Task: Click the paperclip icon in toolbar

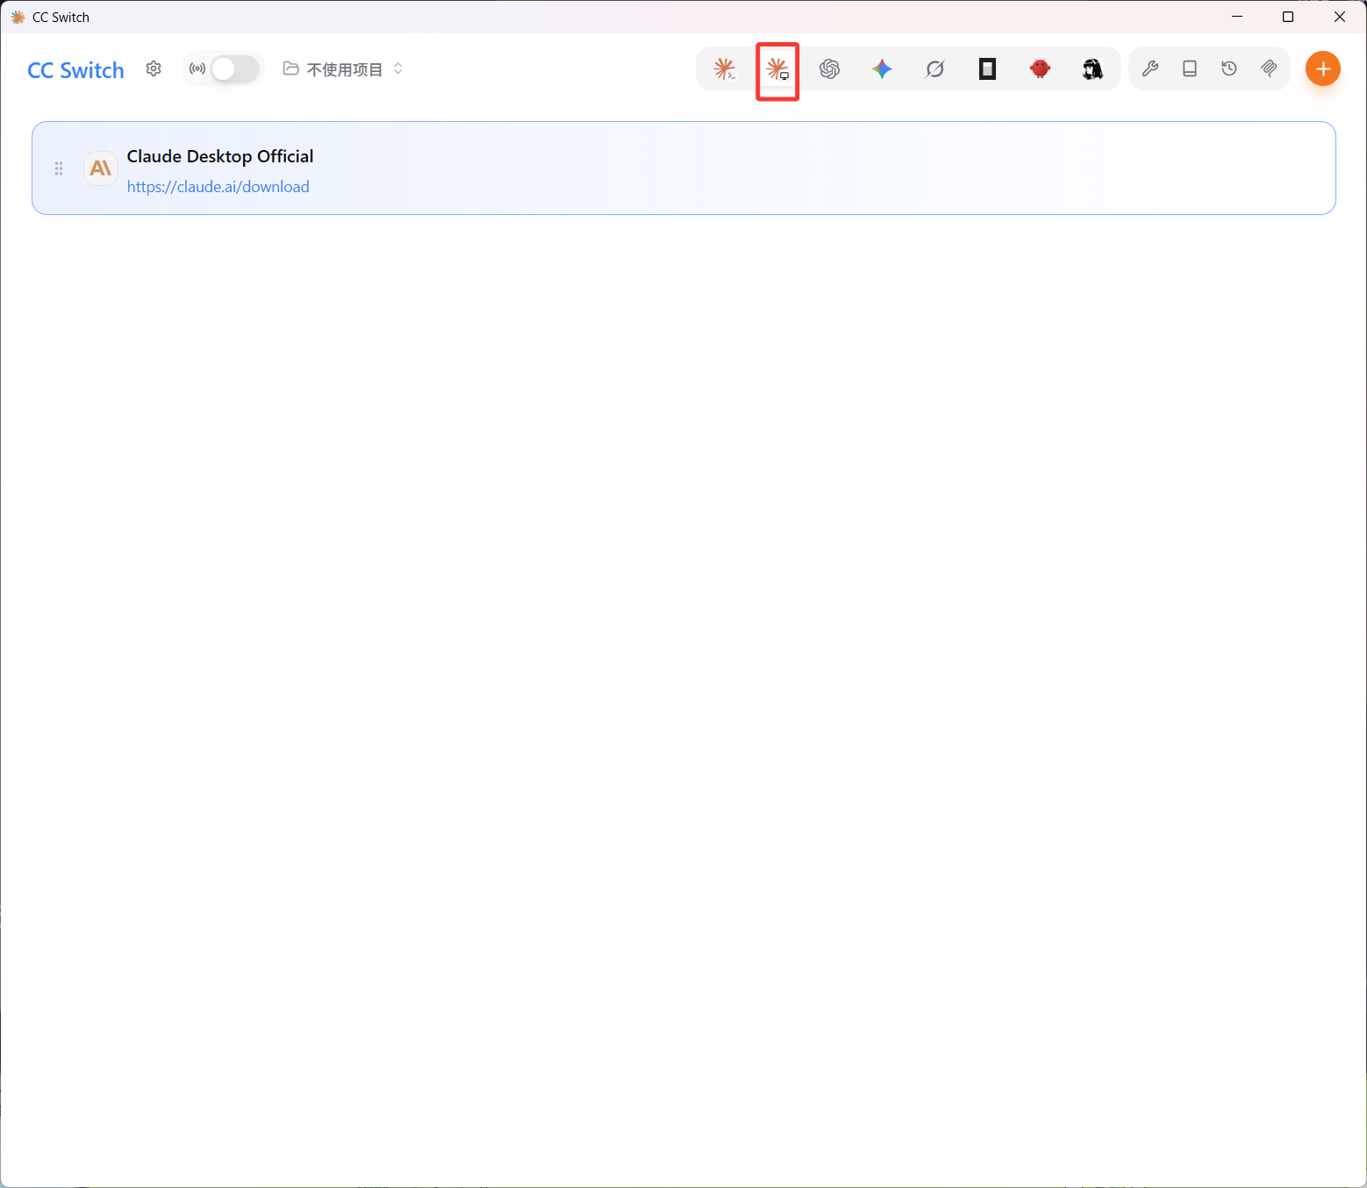Action: pos(1269,68)
